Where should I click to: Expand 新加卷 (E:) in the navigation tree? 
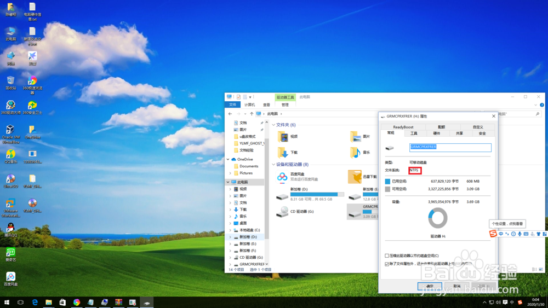tap(230, 244)
